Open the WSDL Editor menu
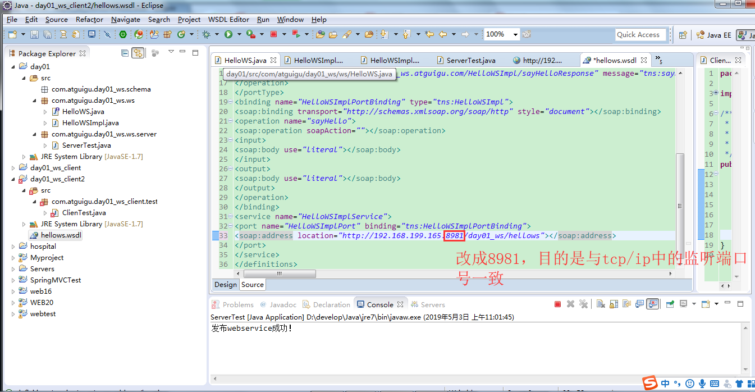755x392 pixels. (x=228, y=19)
